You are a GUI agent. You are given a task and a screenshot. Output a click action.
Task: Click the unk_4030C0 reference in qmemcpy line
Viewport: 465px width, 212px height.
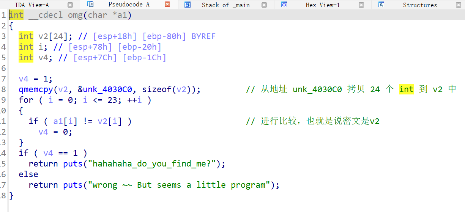(107, 90)
